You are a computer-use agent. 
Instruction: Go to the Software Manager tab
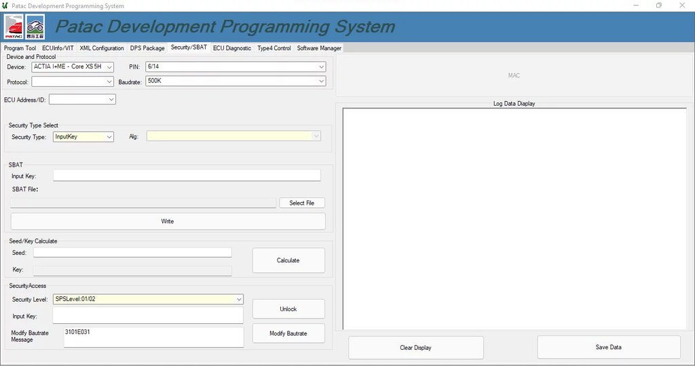319,48
